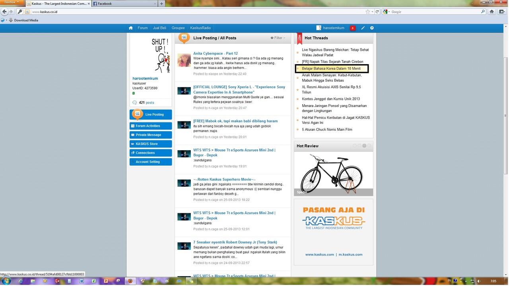Open KaskusRadio menu item
509x287 pixels.
click(x=200, y=28)
